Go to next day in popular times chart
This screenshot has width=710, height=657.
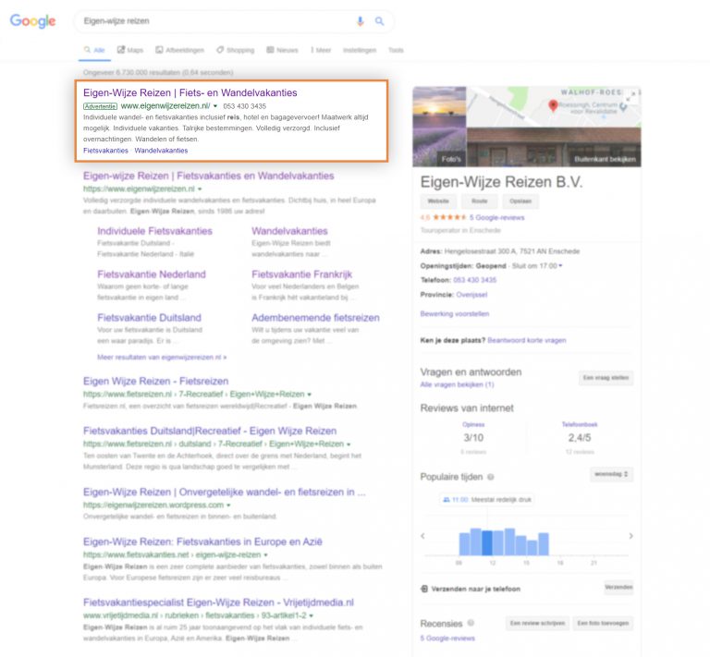pyautogui.click(x=630, y=536)
